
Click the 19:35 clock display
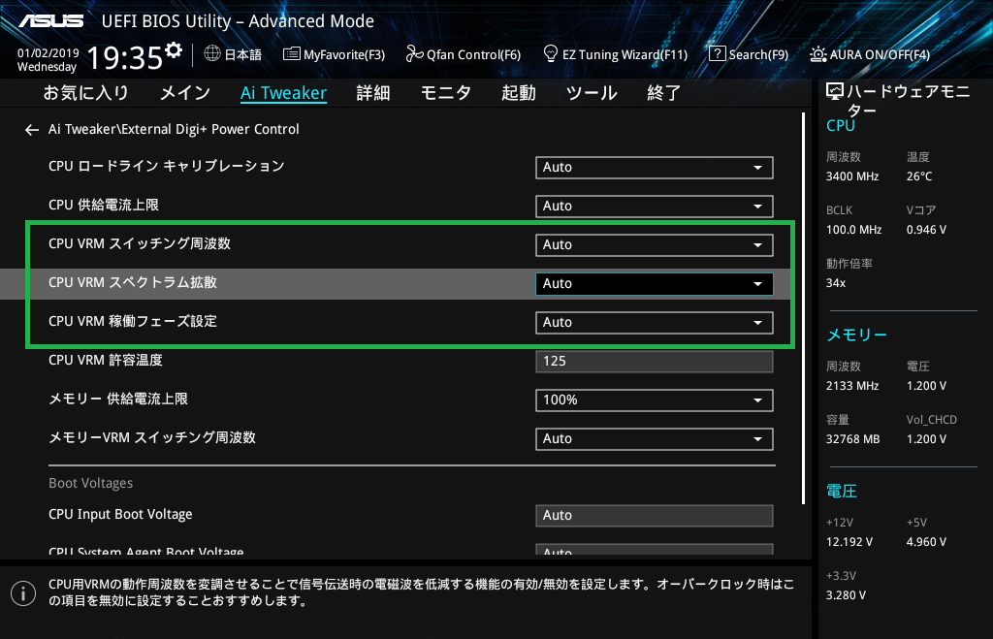point(125,57)
